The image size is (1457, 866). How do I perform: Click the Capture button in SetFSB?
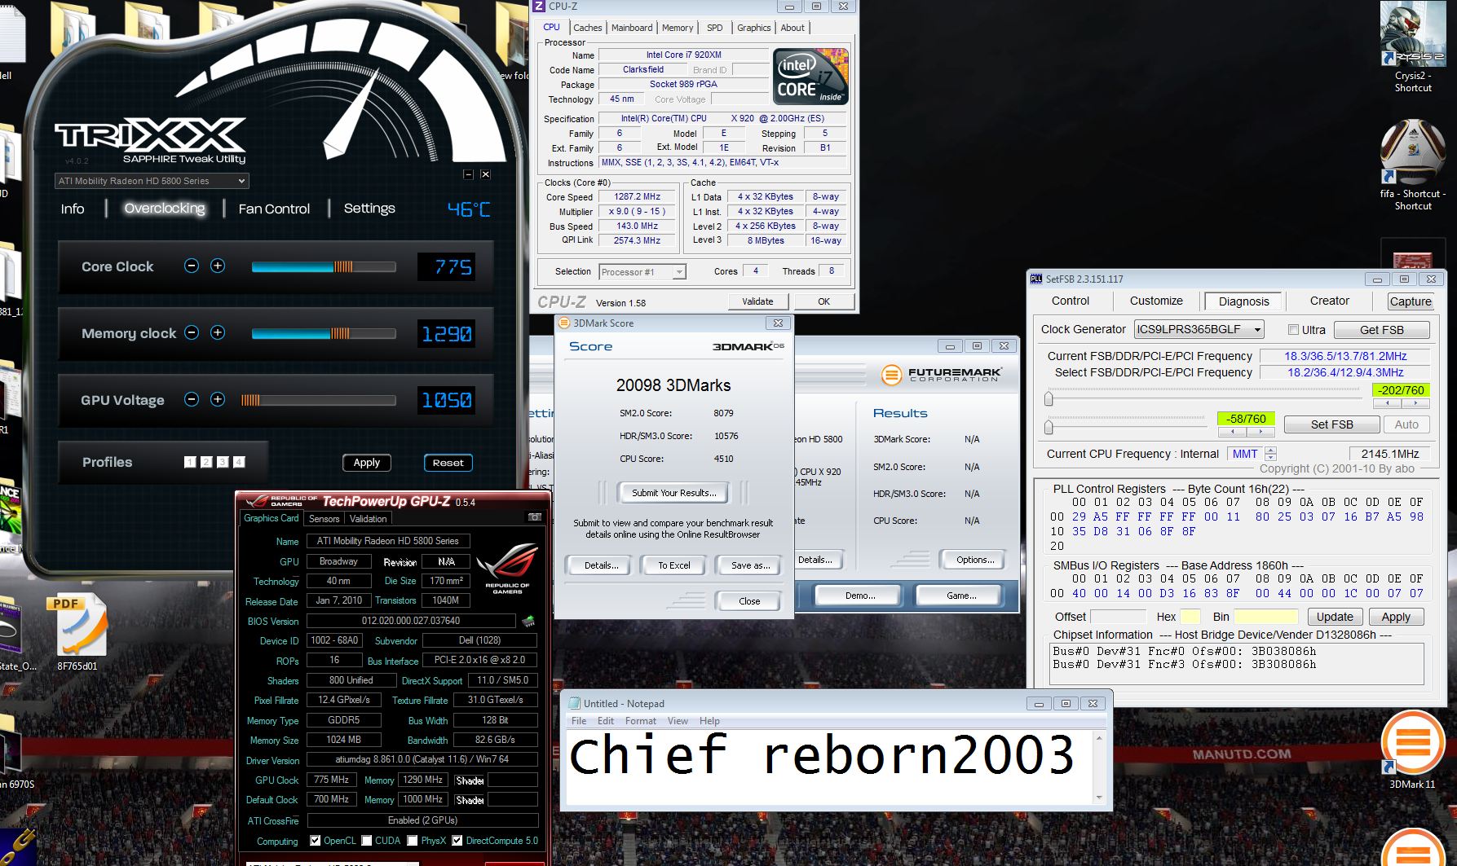1410,301
